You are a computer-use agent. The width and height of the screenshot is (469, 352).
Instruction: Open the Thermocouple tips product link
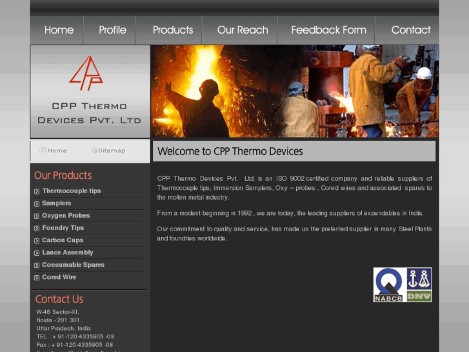tap(72, 191)
